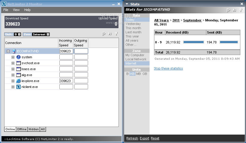Viewport: 246px width, 143px height.
Task: Expand the system tree node
Action: click(13, 57)
